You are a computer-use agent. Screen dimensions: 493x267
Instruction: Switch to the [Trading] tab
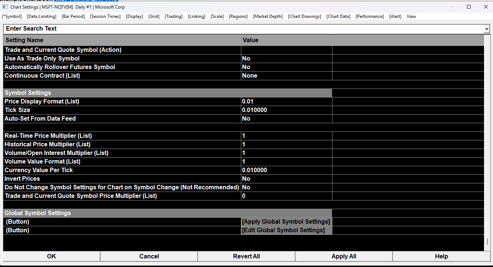tap(174, 16)
